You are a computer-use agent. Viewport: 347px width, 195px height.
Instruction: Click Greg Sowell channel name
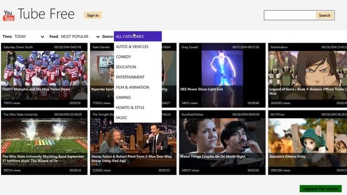[189, 47]
